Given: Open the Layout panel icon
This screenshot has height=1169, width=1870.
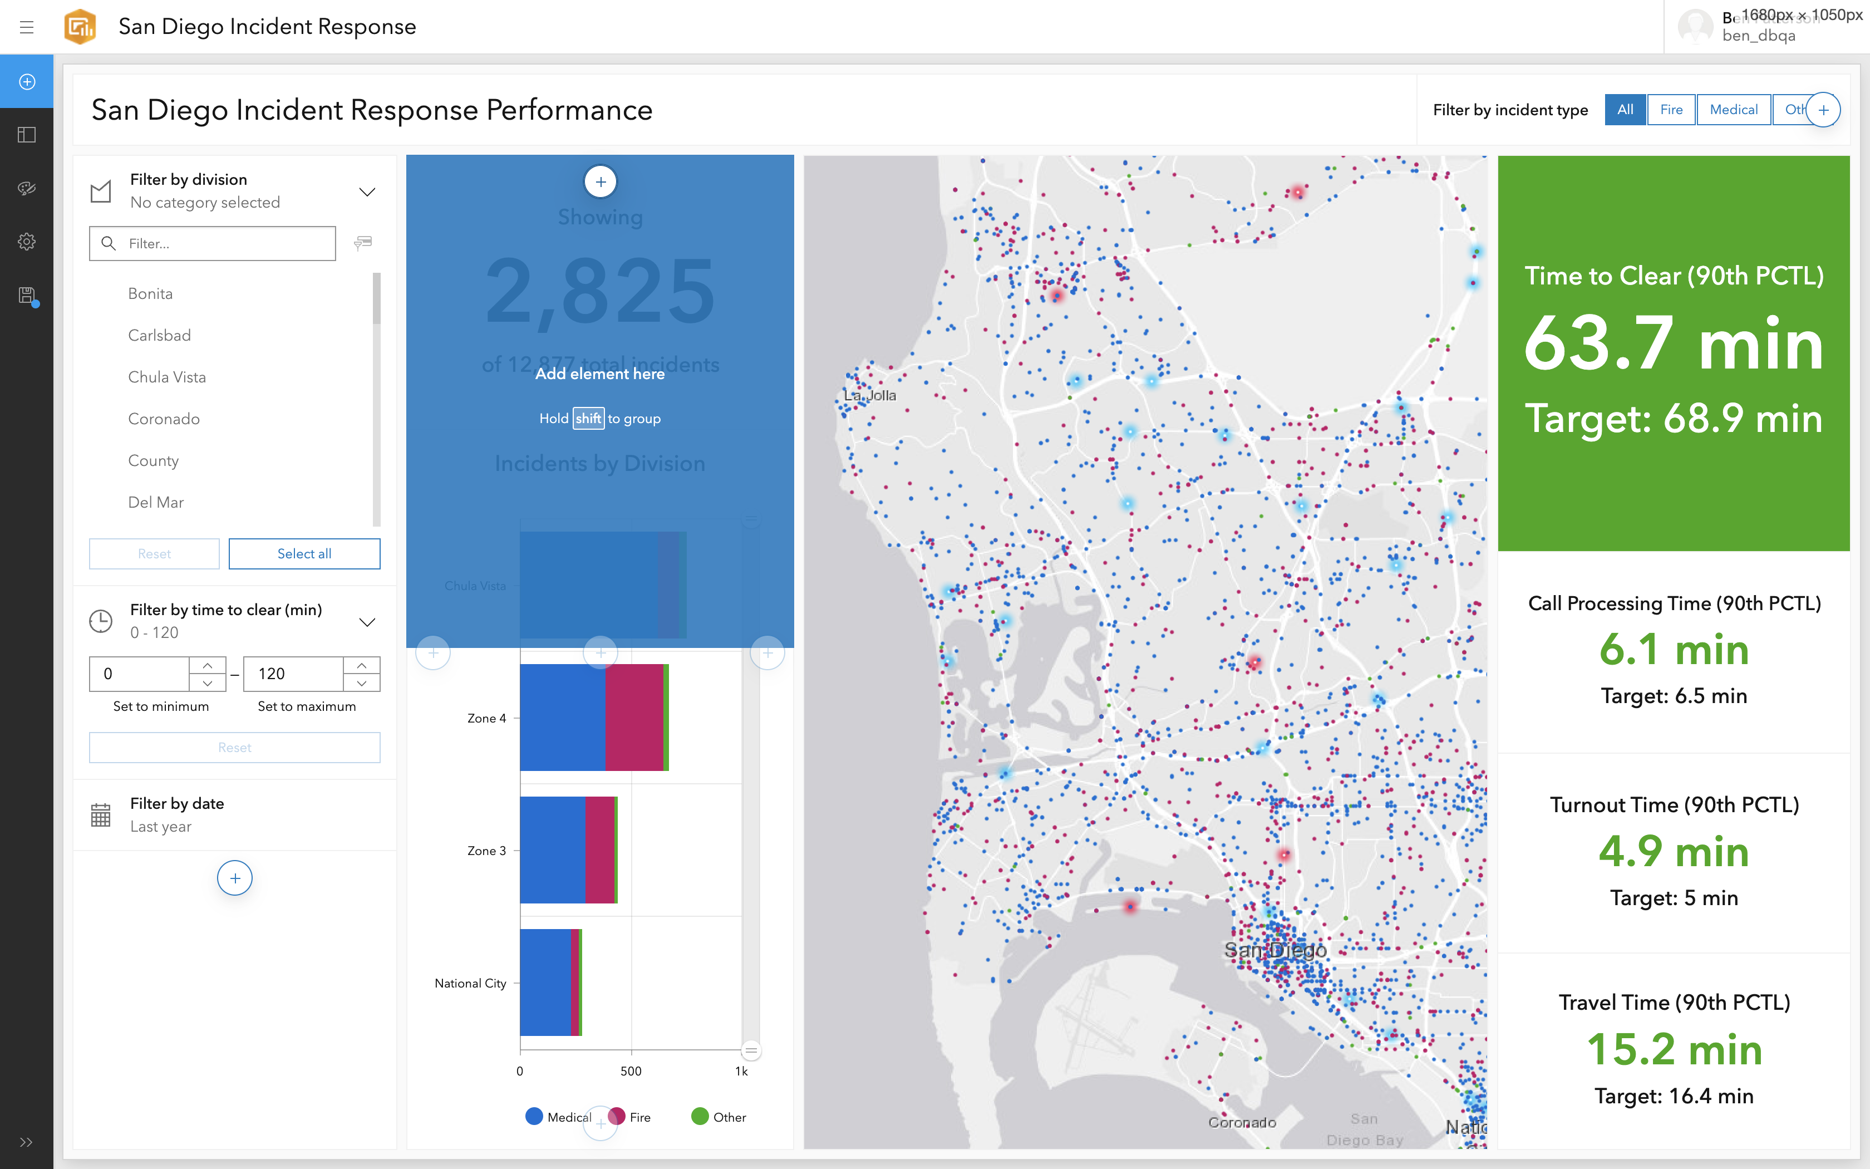Looking at the screenshot, I should coord(26,135).
